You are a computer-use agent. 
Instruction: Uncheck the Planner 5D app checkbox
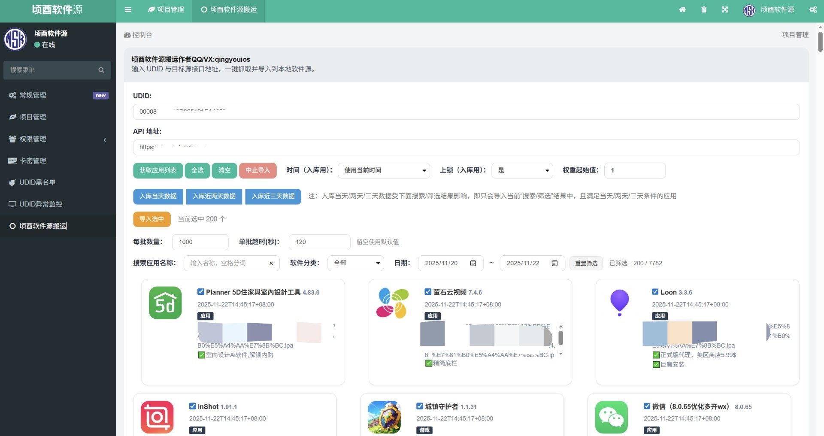(x=200, y=292)
